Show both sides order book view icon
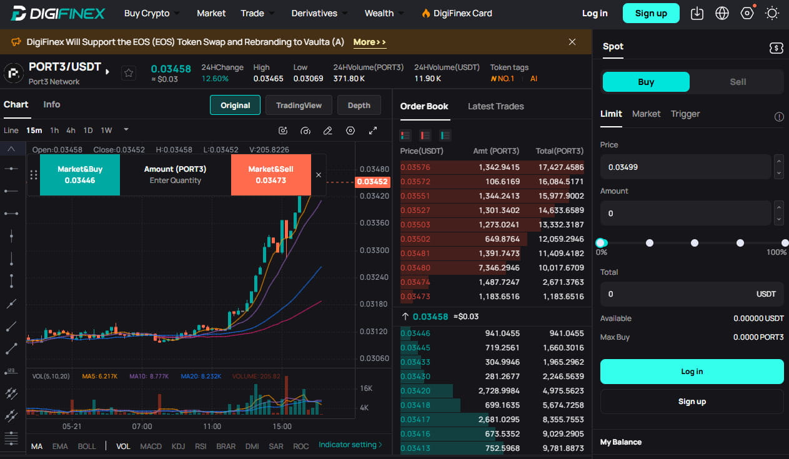 point(405,135)
